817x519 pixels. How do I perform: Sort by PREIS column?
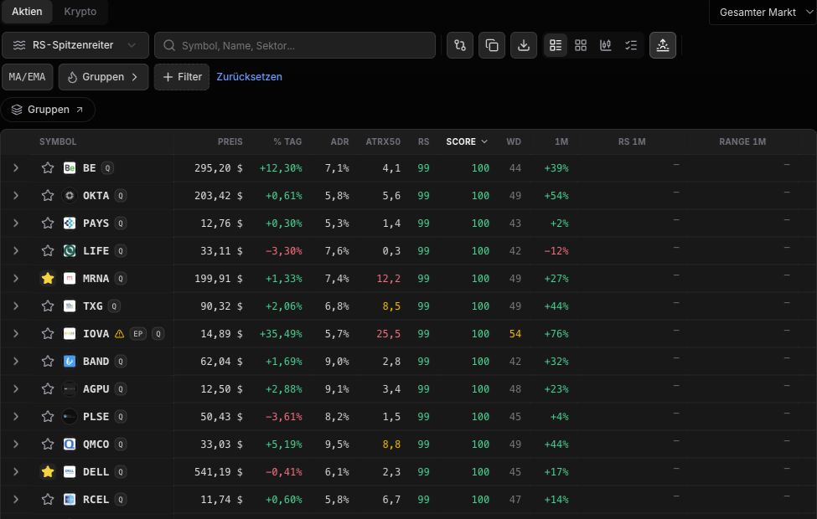coord(230,141)
